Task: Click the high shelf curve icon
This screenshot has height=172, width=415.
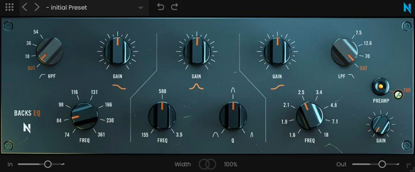Action: (277, 87)
